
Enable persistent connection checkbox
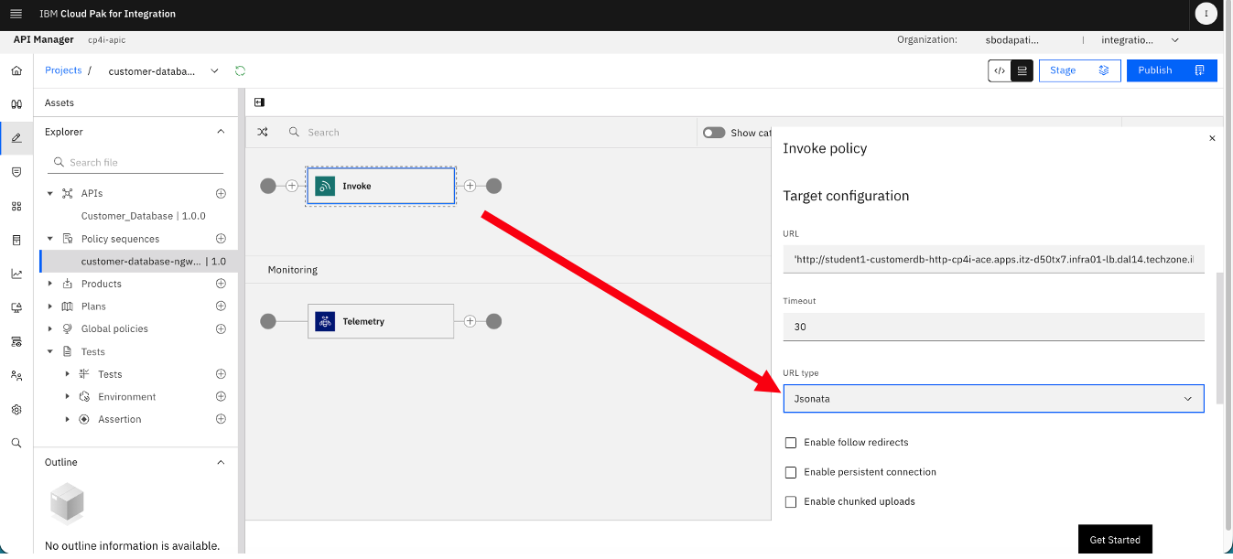(791, 472)
